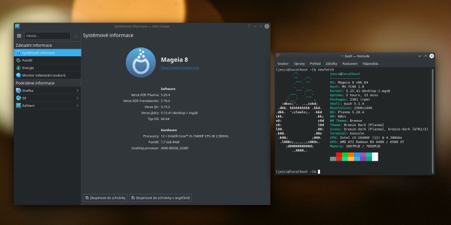Open Nápověda menu in Konsole
Image resolution: width=451 pixels, height=225 pixels.
[x=370, y=64]
